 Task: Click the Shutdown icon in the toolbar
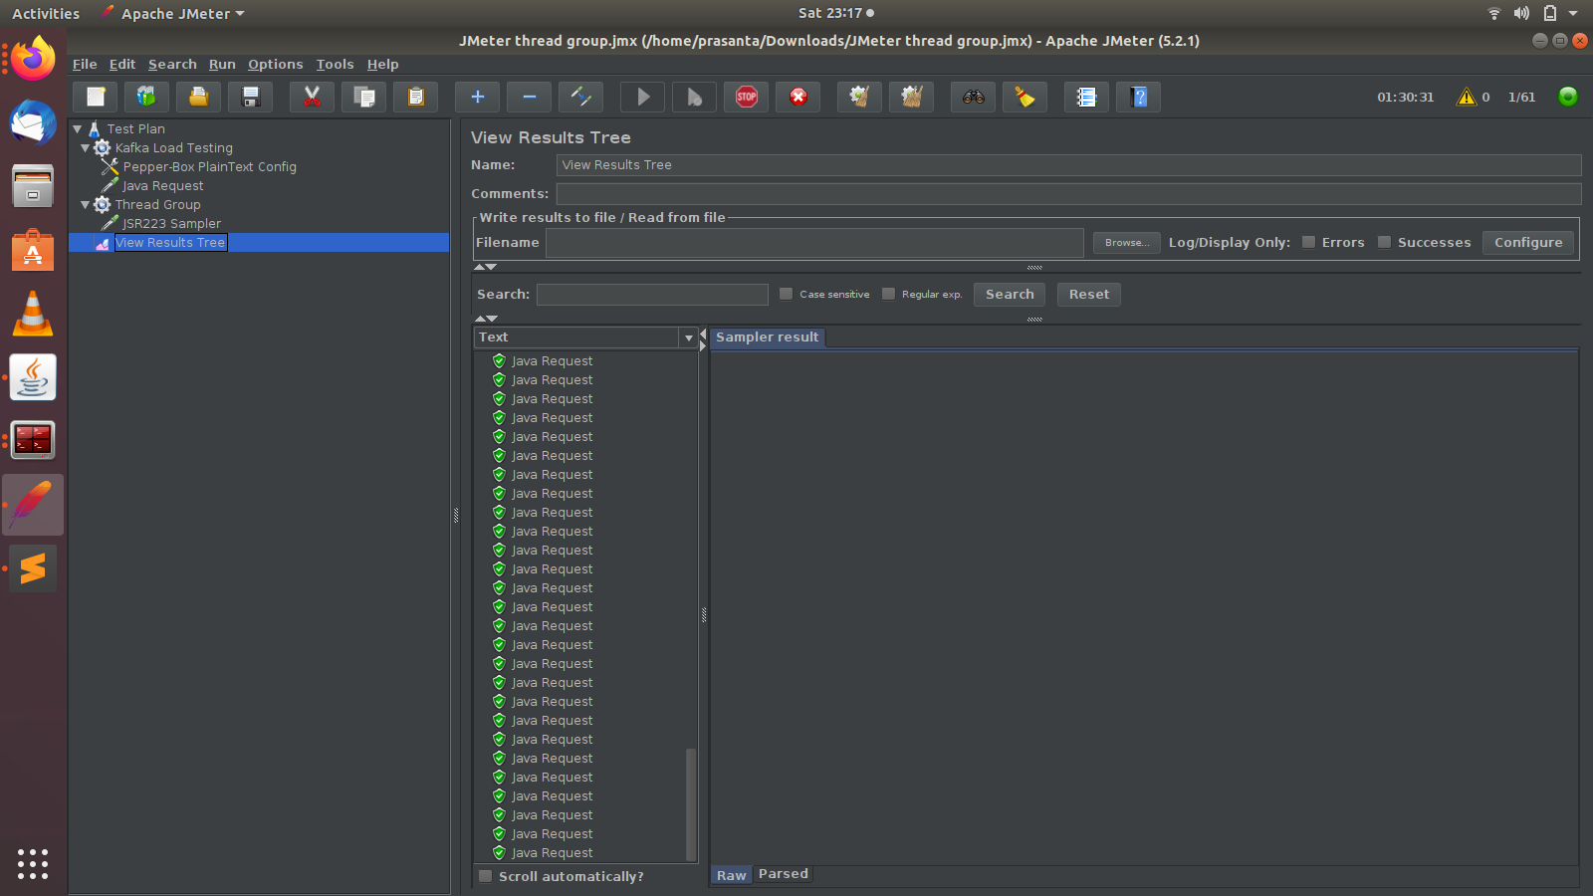tap(797, 97)
